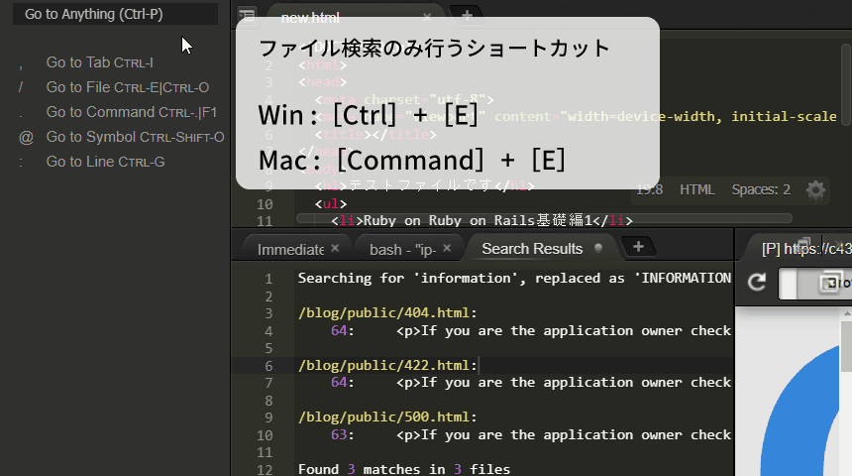The image size is (852, 476).
Task: Add a new console tab with plus
Action: tap(638, 247)
